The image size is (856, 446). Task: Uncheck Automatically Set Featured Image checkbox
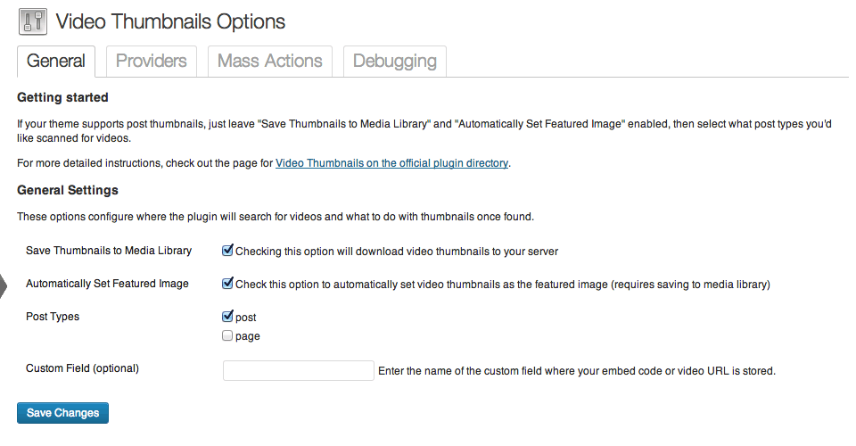point(227,284)
